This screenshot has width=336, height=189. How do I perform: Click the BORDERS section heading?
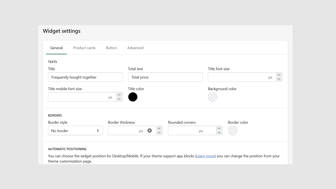coord(55,115)
